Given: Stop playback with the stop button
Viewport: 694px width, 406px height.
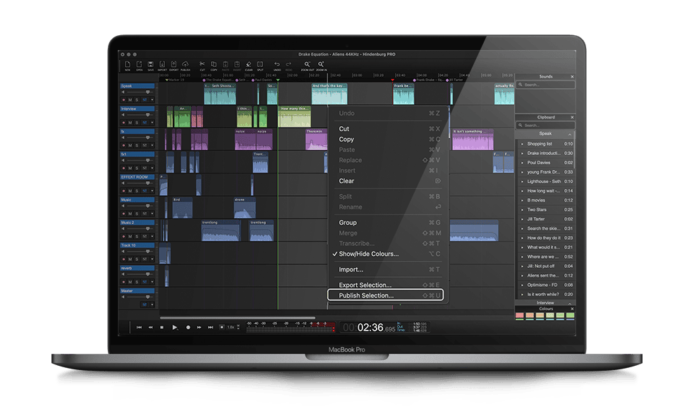Looking at the screenshot, I should [162, 327].
